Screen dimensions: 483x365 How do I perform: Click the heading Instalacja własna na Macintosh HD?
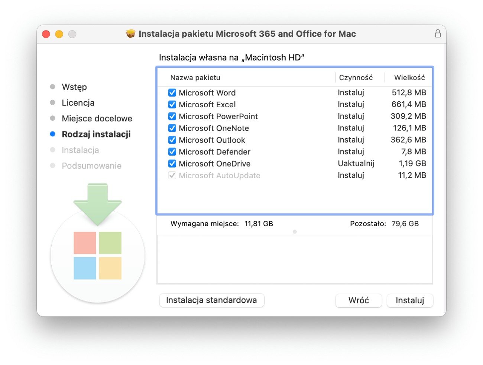(232, 58)
